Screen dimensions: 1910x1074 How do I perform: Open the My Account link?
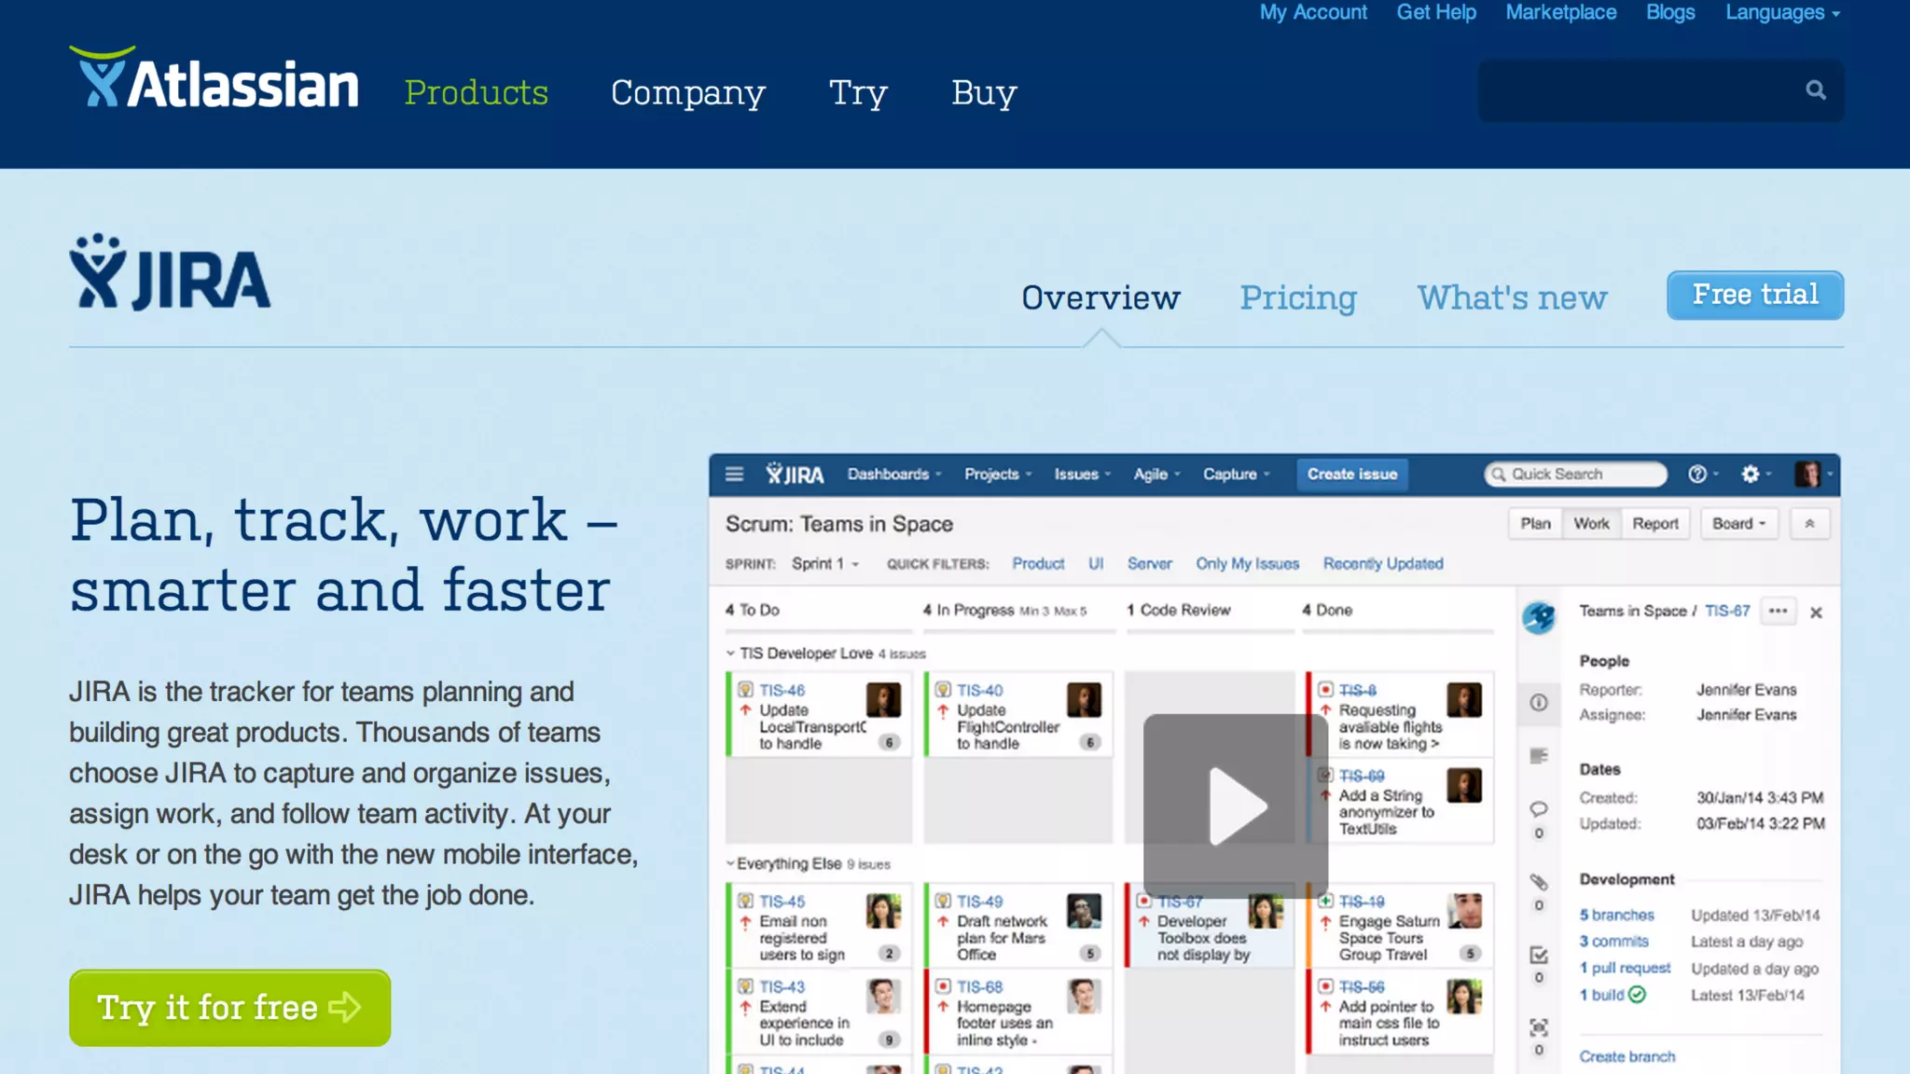[x=1312, y=13]
